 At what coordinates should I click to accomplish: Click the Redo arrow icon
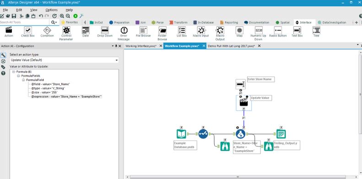pyautogui.click(x=47, y=16)
